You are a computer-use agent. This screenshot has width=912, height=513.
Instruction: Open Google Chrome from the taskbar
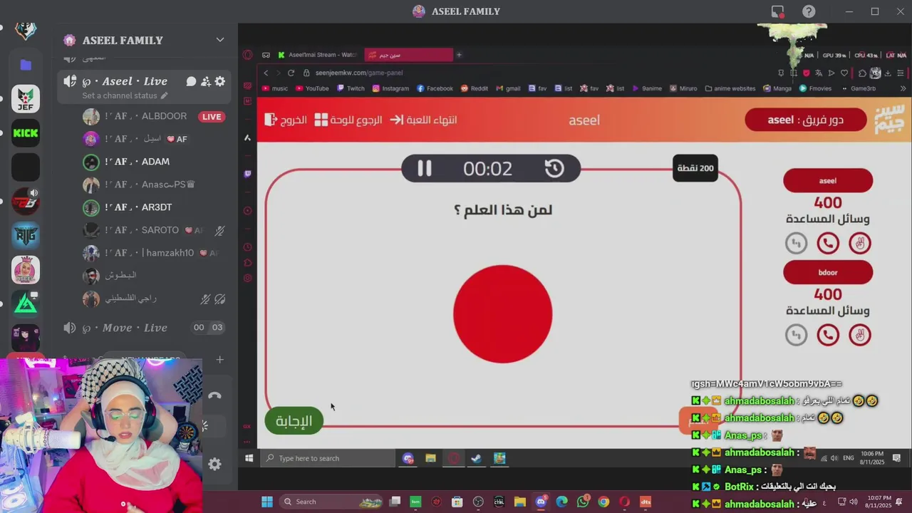coord(603,502)
